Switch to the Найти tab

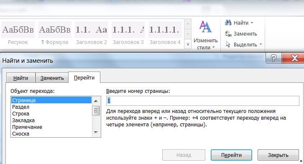tap(21, 78)
